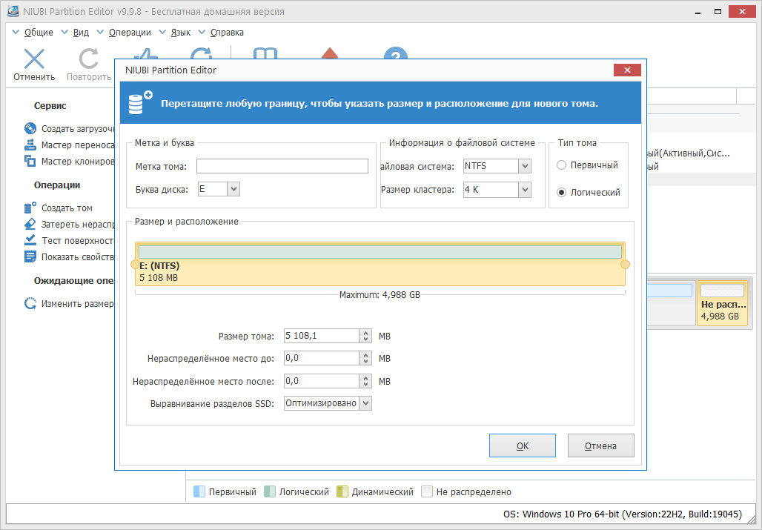Click the unallocated space before (до) field
The height and width of the screenshot is (530, 762).
tap(322, 358)
